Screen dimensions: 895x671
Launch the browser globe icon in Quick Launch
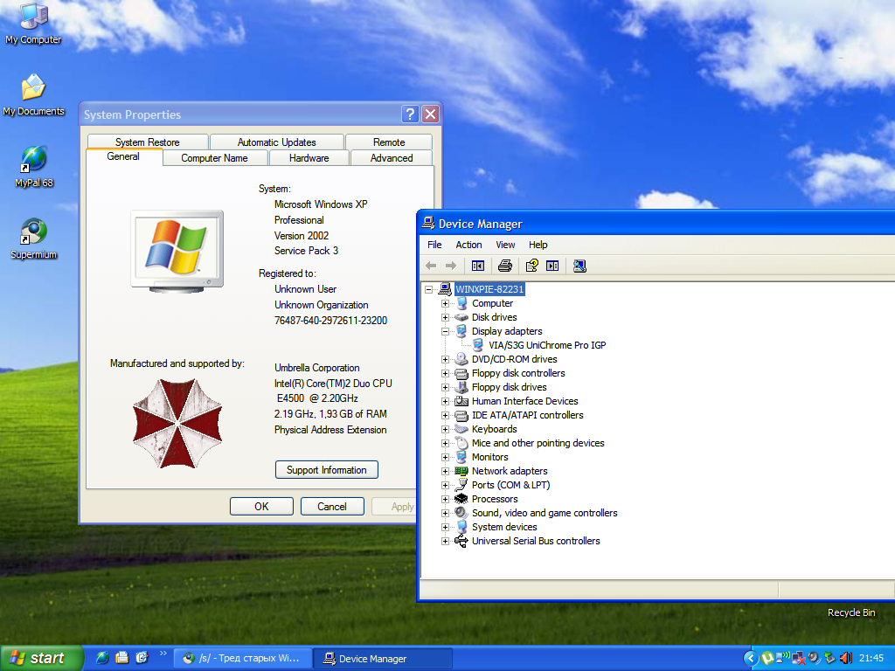point(103,658)
